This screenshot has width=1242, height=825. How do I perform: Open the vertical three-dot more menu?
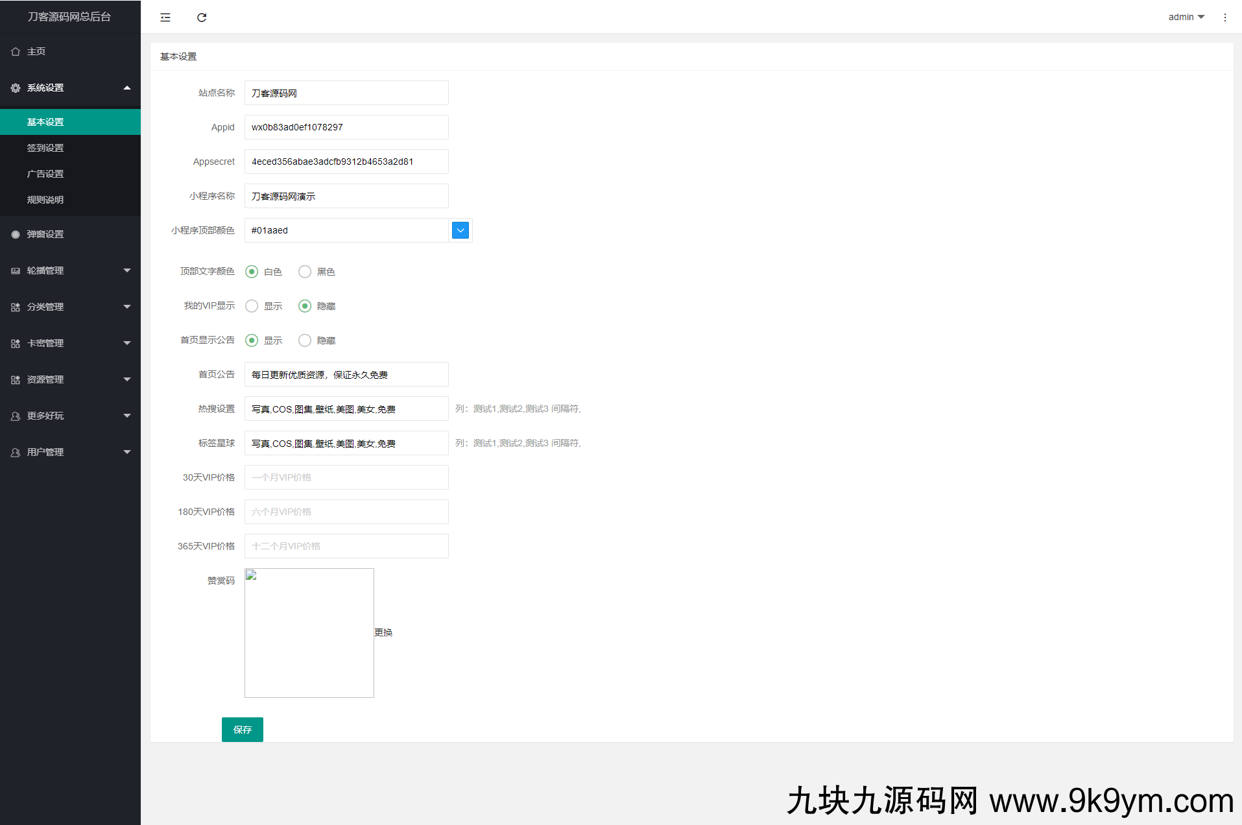[1224, 18]
